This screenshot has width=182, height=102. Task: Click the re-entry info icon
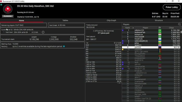coord(64,46)
